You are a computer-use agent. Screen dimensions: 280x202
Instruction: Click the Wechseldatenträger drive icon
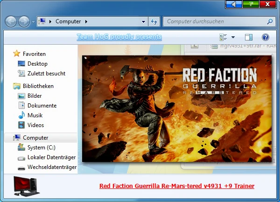click(x=21, y=168)
